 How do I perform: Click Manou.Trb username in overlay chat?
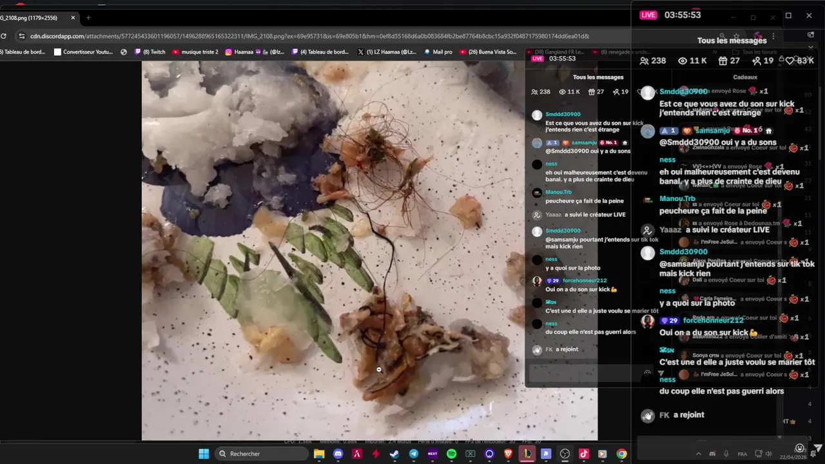pyautogui.click(x=677, y=198)
